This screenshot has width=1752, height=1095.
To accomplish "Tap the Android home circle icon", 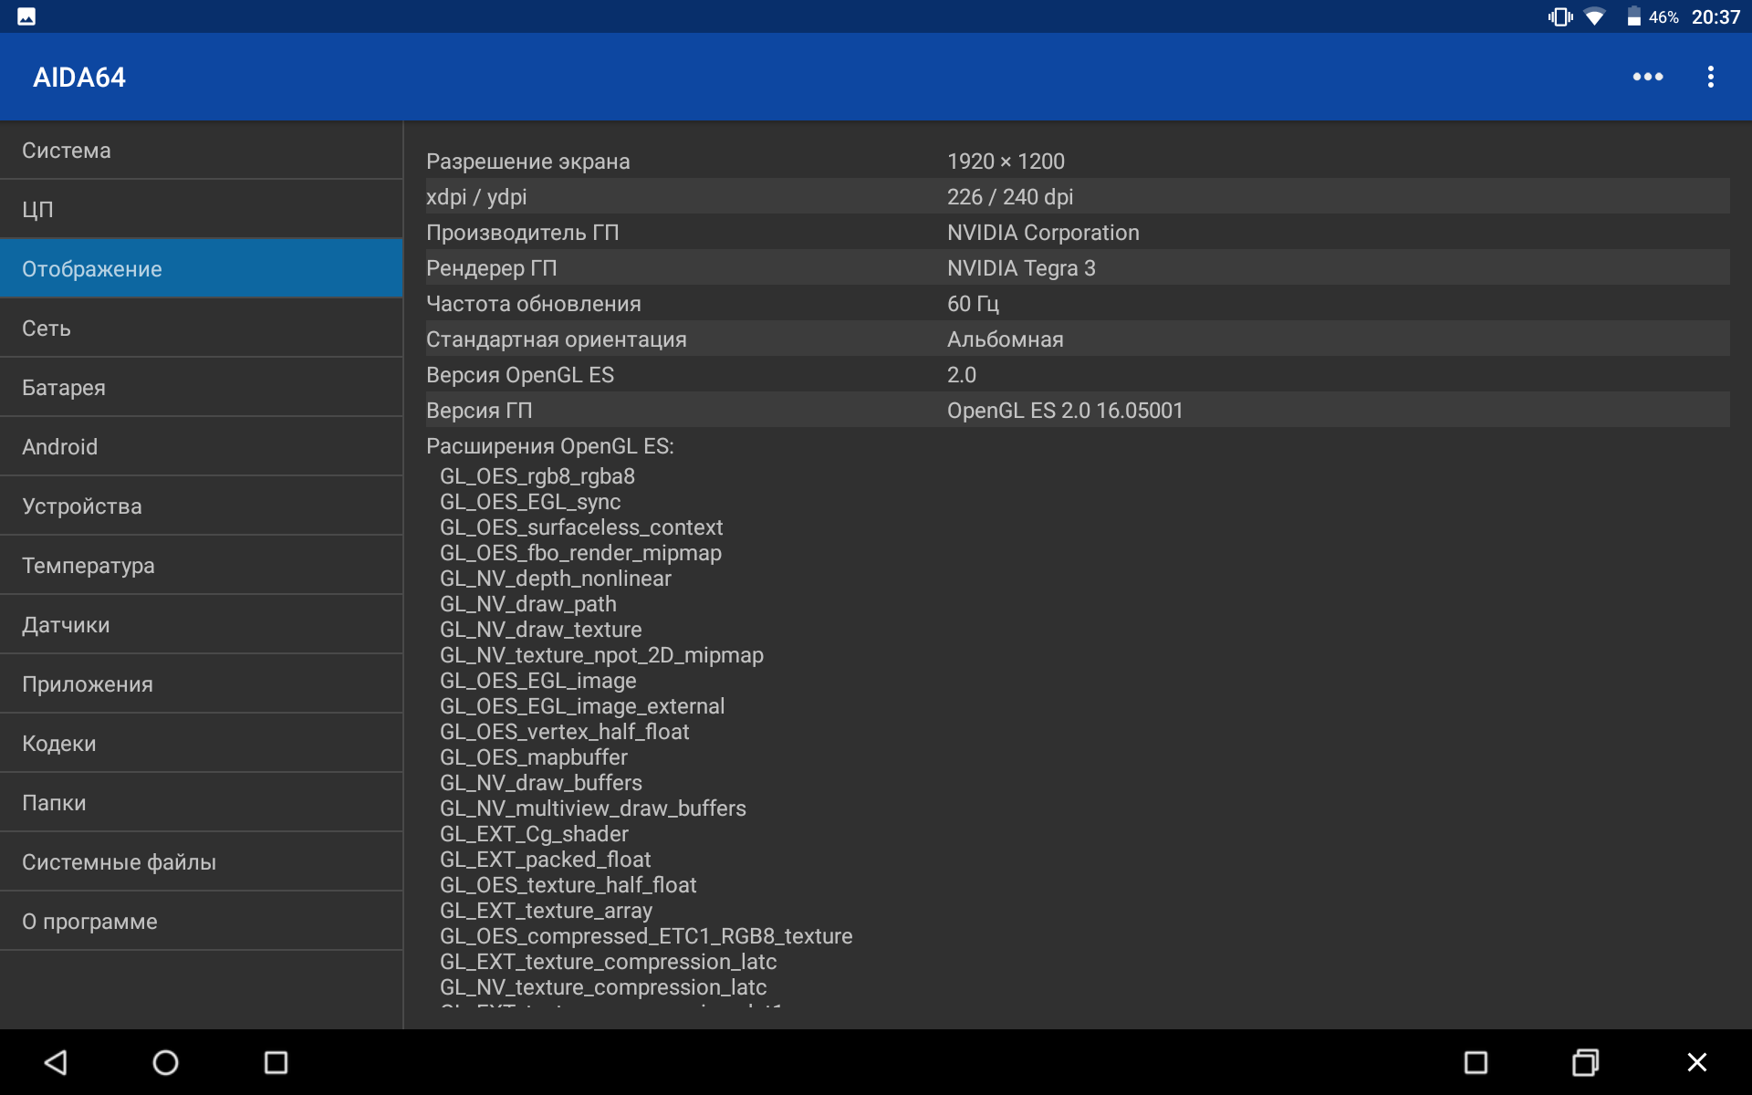I will [165, 1062].
